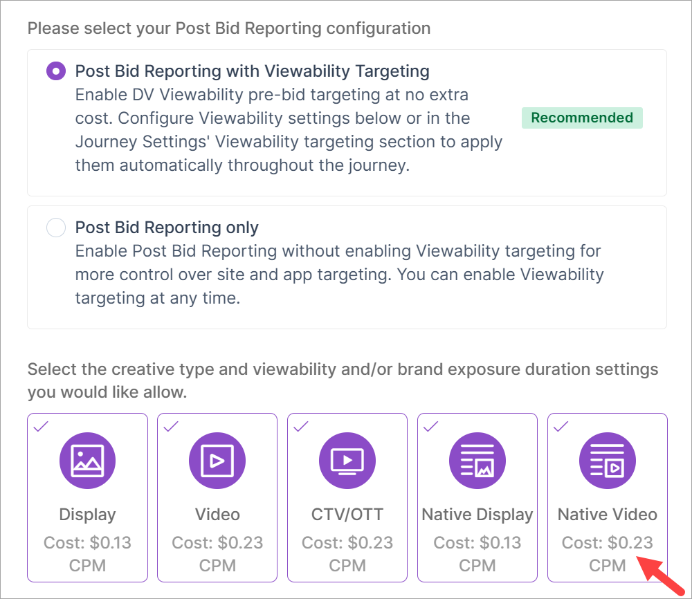Uncheck the Display card checkmark
Image resolution: width=692 pixels, height=599 pixels.
click(x=41, y=427)
